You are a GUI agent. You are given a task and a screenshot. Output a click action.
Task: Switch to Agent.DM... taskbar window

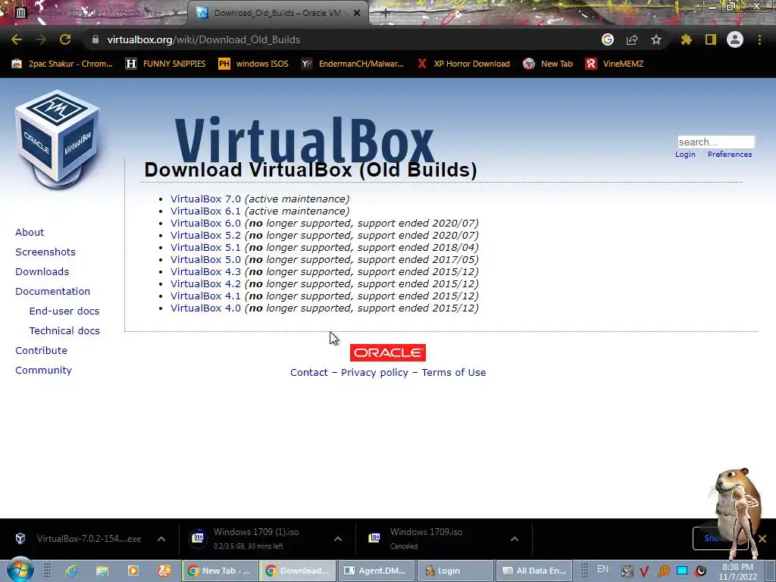(376, 571)
